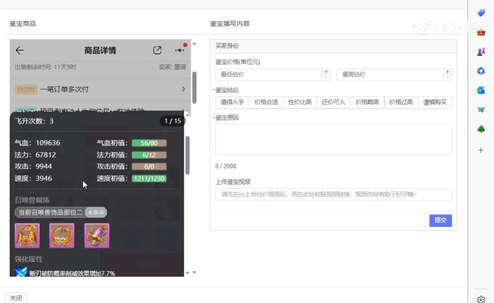Open the more options (•••) menu icon
Image resolution: width=494 pixels, height=303 pixels.
coord(179,50)
